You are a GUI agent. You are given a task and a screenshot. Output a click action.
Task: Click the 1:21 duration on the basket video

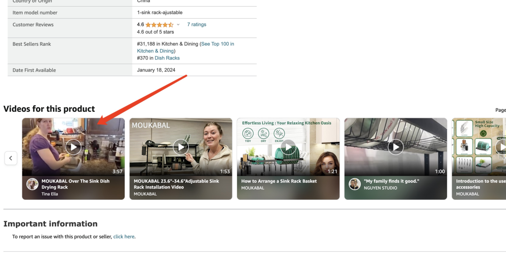pyautogui.click(x=332, y=172)
